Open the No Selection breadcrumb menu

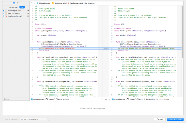[x=90, y=3]
